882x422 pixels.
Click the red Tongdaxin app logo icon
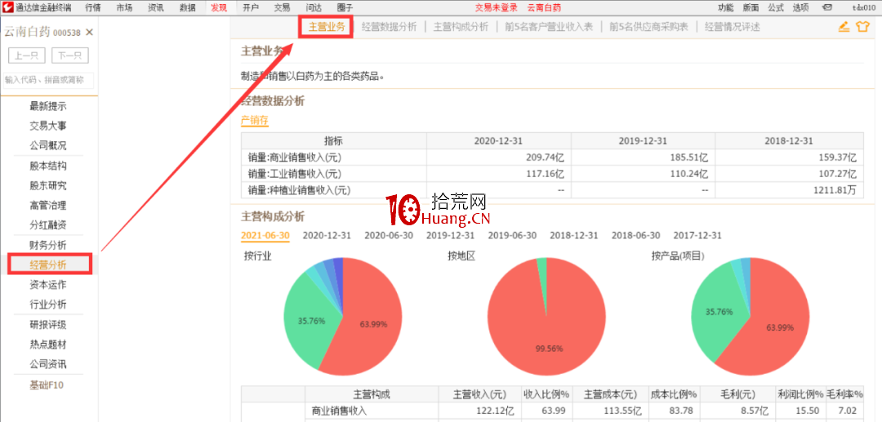coord(7,7)
